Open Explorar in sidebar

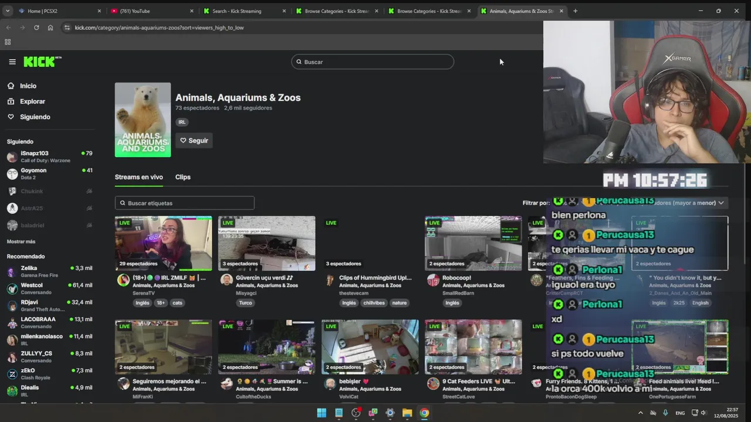[32, 101]
